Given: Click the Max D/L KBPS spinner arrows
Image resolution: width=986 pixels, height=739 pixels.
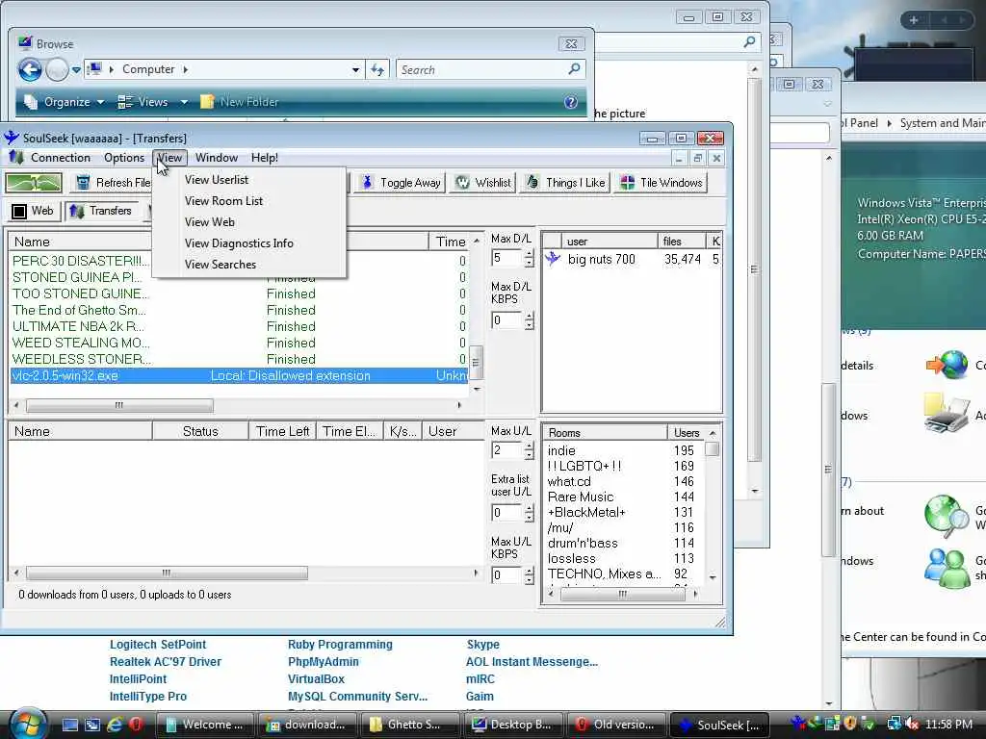Looking at the screenshot, I should coord(529,320).
